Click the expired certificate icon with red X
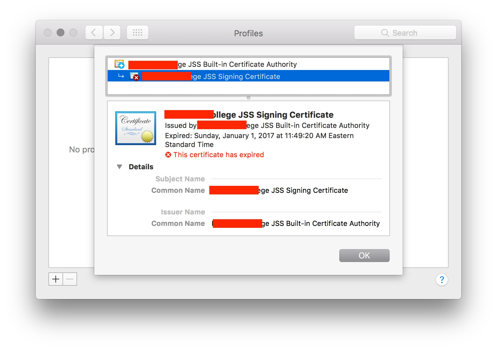 (134, 76)
